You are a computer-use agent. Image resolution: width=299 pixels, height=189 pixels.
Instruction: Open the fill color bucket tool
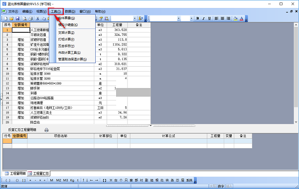236,18
